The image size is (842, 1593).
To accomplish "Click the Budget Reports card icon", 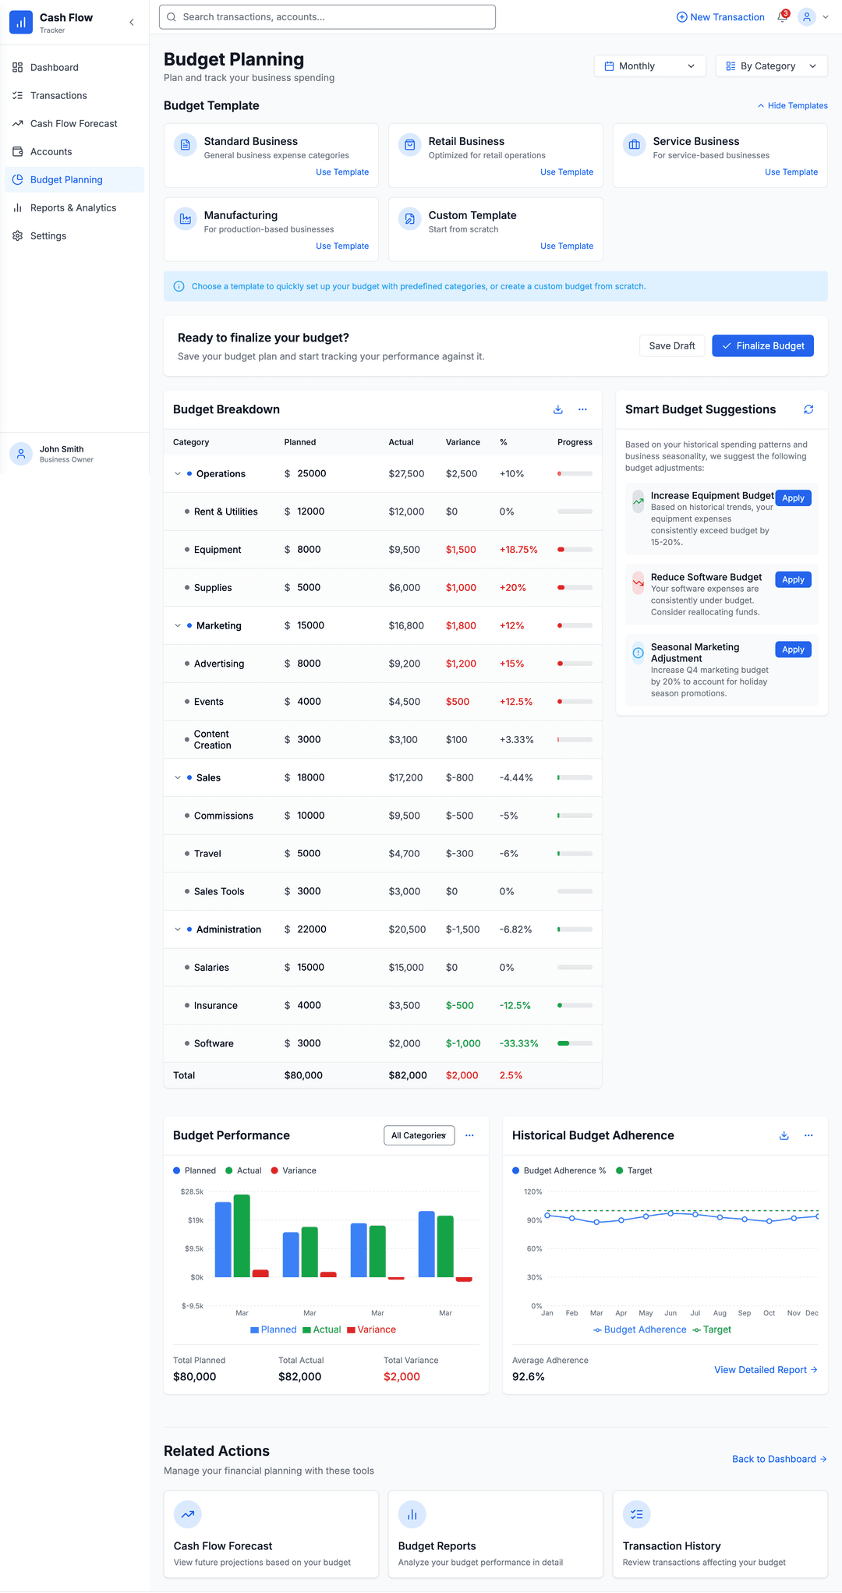I will point(412,1514).
